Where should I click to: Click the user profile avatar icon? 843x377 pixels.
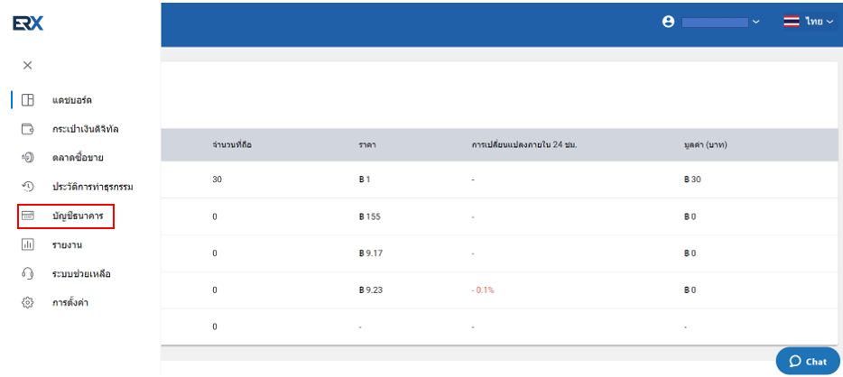pos(668,22)
